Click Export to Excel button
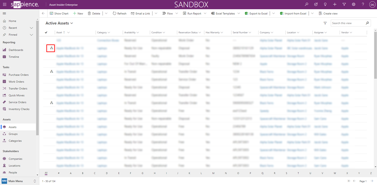377x185 pixels. point(256,13)
